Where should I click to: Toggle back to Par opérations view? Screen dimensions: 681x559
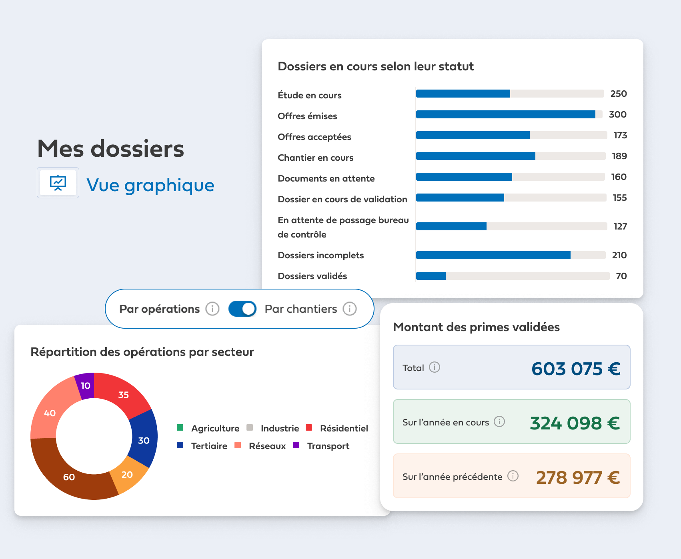[236, 308]
